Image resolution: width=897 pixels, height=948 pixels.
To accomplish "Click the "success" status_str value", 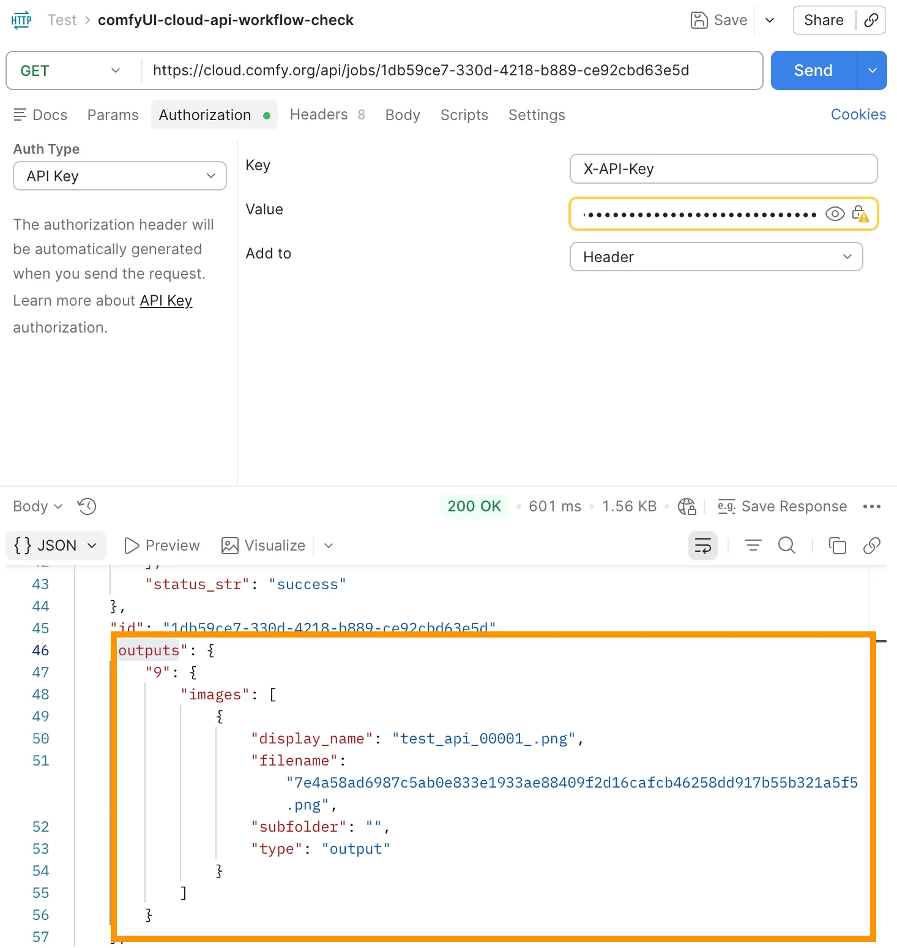I will [308, 584].
